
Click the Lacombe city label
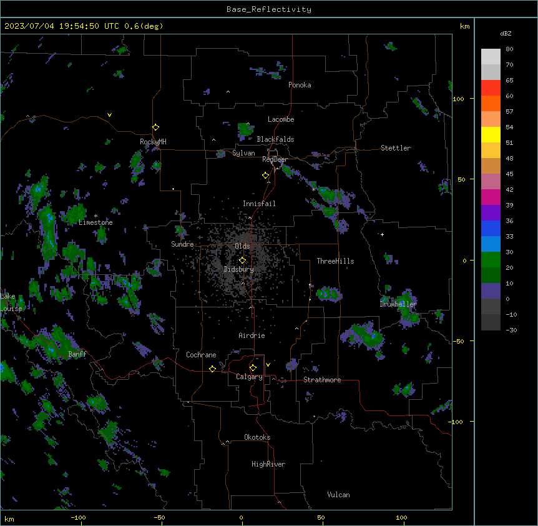pos(281,119)
